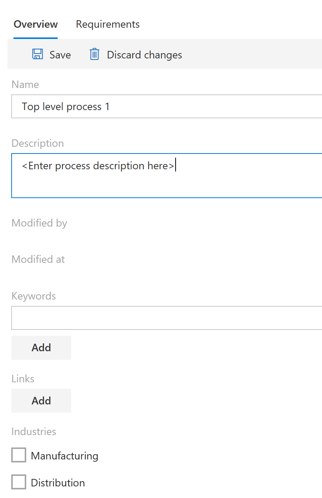Image resolution: width=322 pixels, height=498 pixels.
Task: Click the Modified at field label
Action: click(38, 259)
